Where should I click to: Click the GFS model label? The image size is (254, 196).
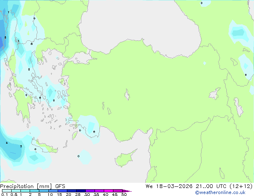[x=60, y=186]
